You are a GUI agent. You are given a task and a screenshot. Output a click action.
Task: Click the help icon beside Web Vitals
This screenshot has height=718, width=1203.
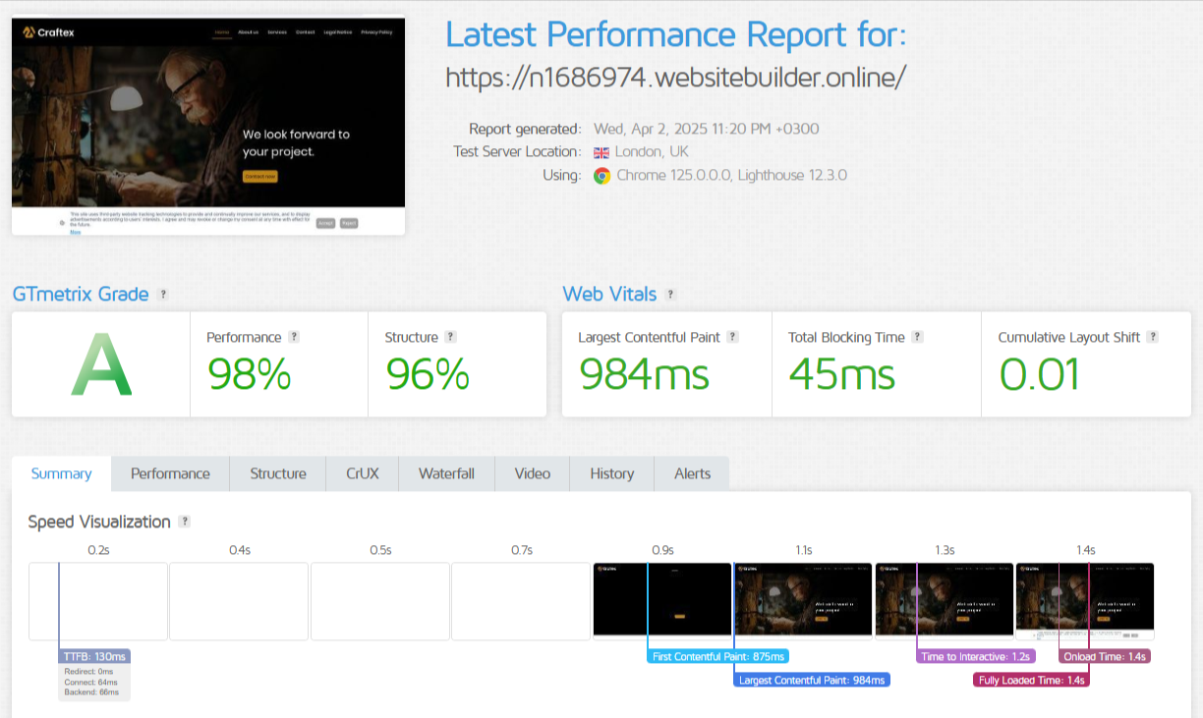(x=670, y=295)
